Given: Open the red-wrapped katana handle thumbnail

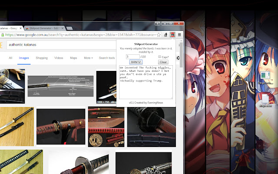Looking at the screenshot, I should coord(61,127).
